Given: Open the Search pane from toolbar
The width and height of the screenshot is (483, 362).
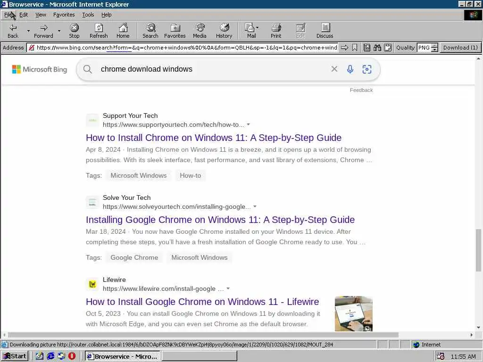Looking at the screenshot, I should 150,31.
